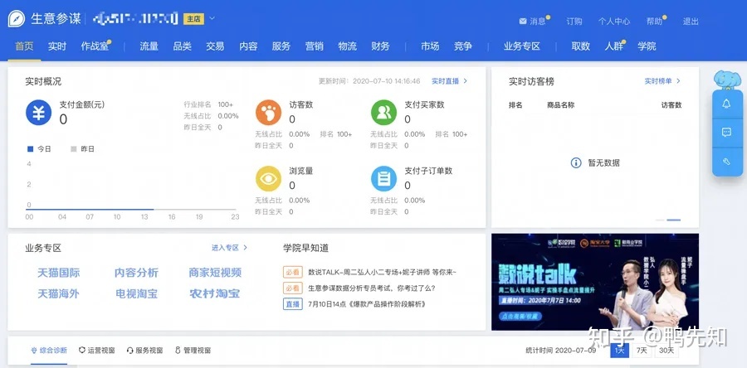
Task: Open the 商家短视频 business zone
Action: coord(215,273)
